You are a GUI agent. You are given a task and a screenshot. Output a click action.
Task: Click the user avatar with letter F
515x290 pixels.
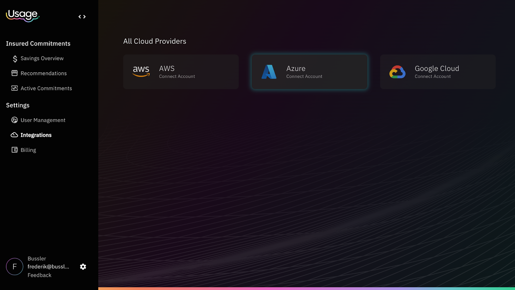tap(14, 267)
